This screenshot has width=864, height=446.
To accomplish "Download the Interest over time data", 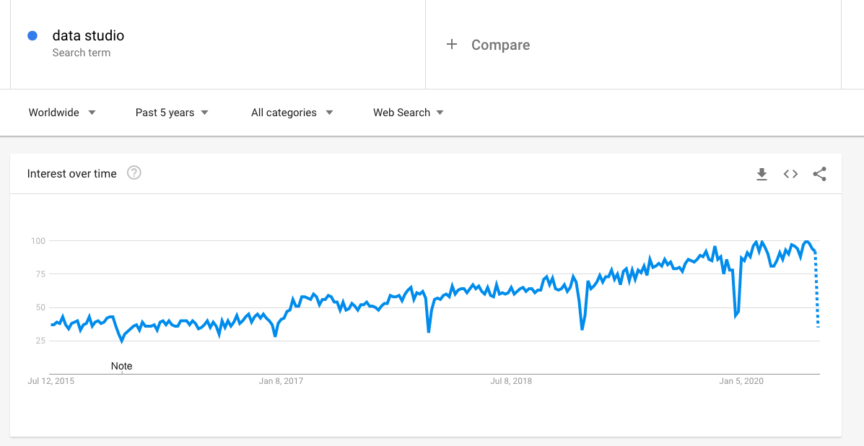I will [762, 174].
